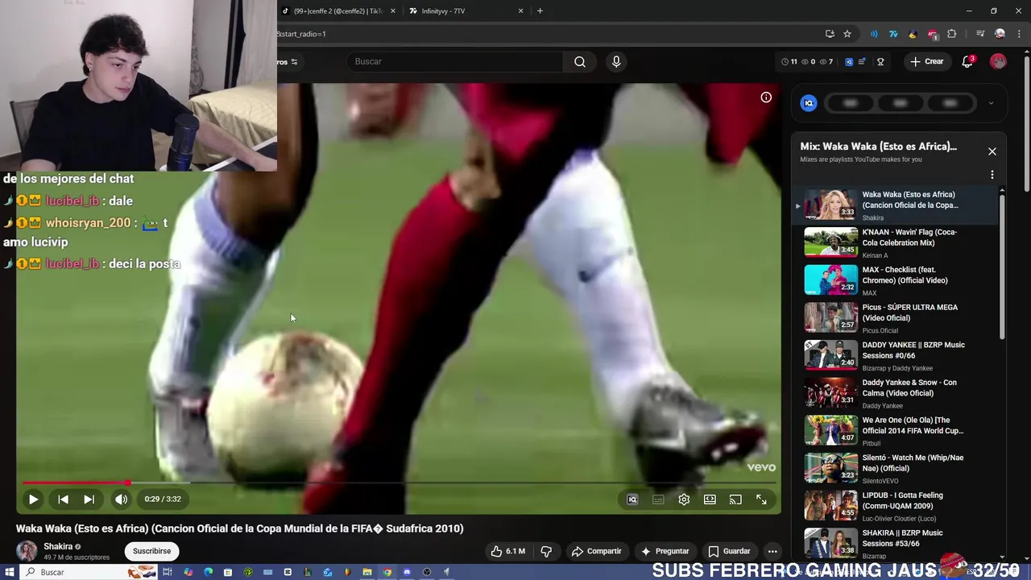This screenshot has width=1031, height=580.
Task: Start voice search with microphone
Action: (x=616, y=61)
